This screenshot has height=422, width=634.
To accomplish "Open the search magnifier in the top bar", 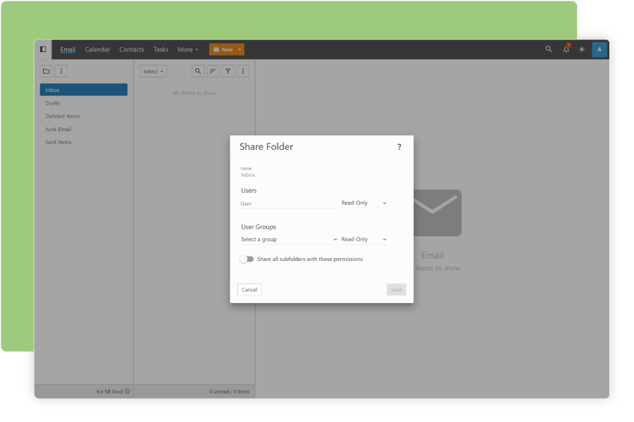I will pyautogui.click(x=549, y=49).
